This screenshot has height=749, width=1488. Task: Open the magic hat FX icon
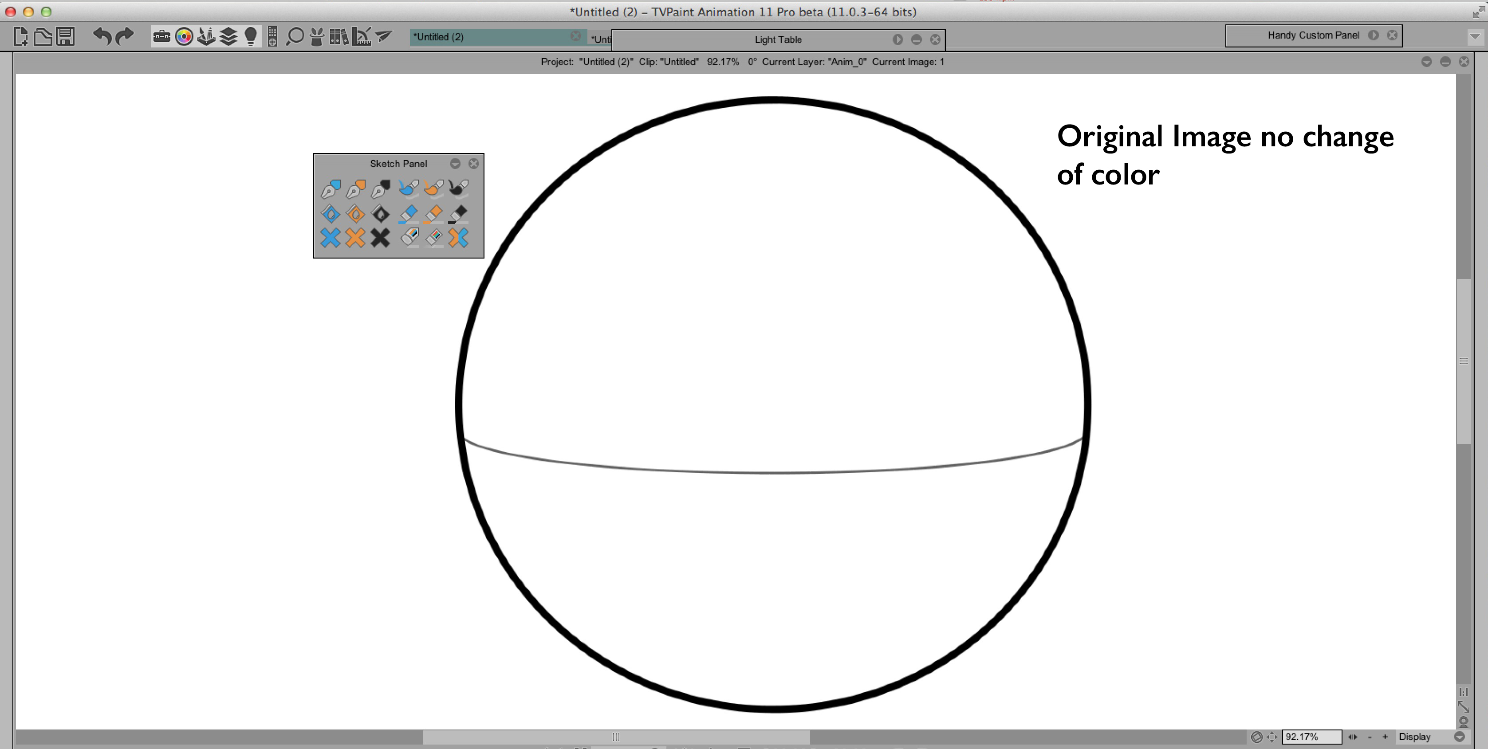point(317,37)
